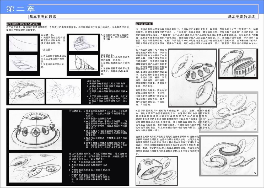Screen dimensions: 264x188
Task: Click step 2.再在弧型带状型上由右向左上方
Action: point(53,58)
